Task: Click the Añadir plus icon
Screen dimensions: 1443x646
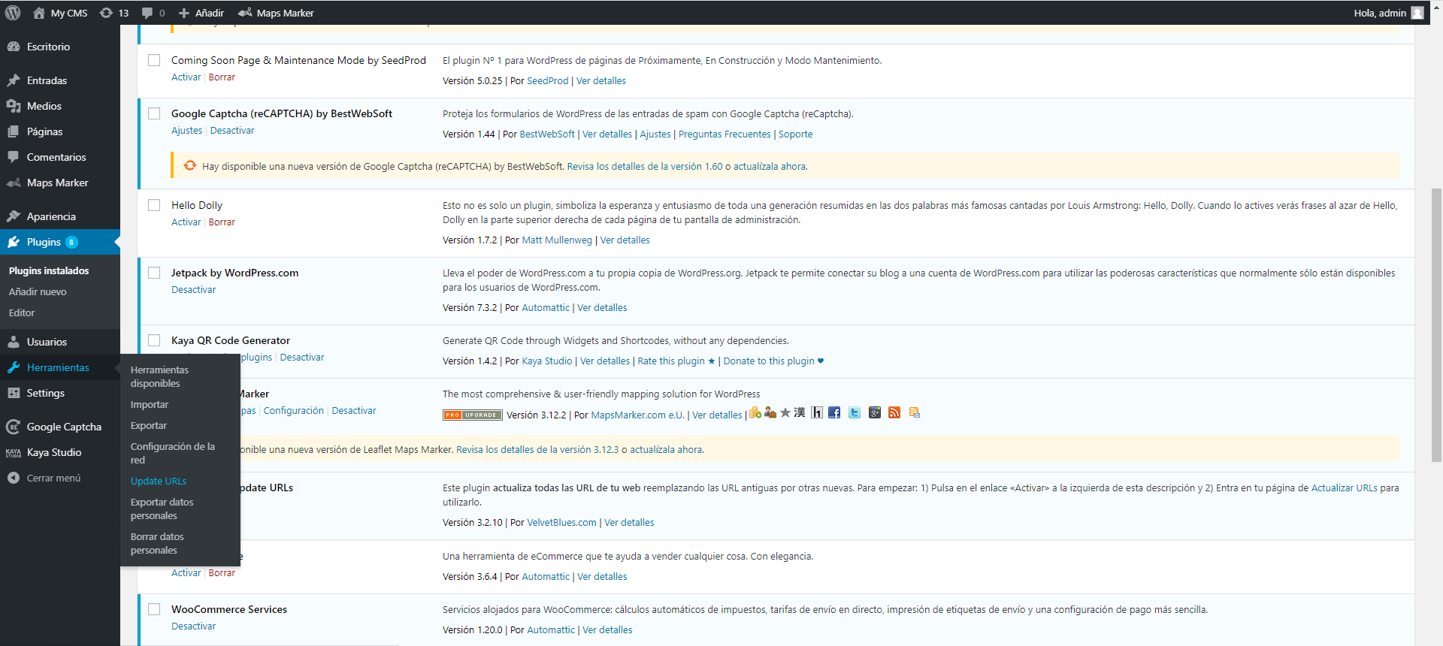Action: point(184,13)
